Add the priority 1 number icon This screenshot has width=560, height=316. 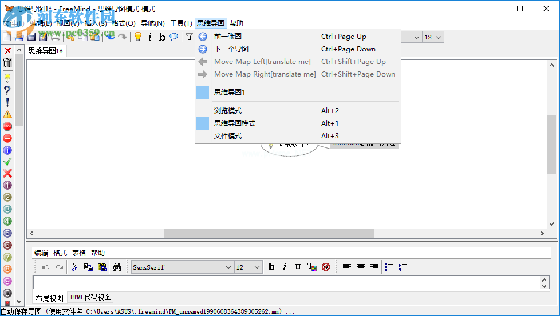7,185
